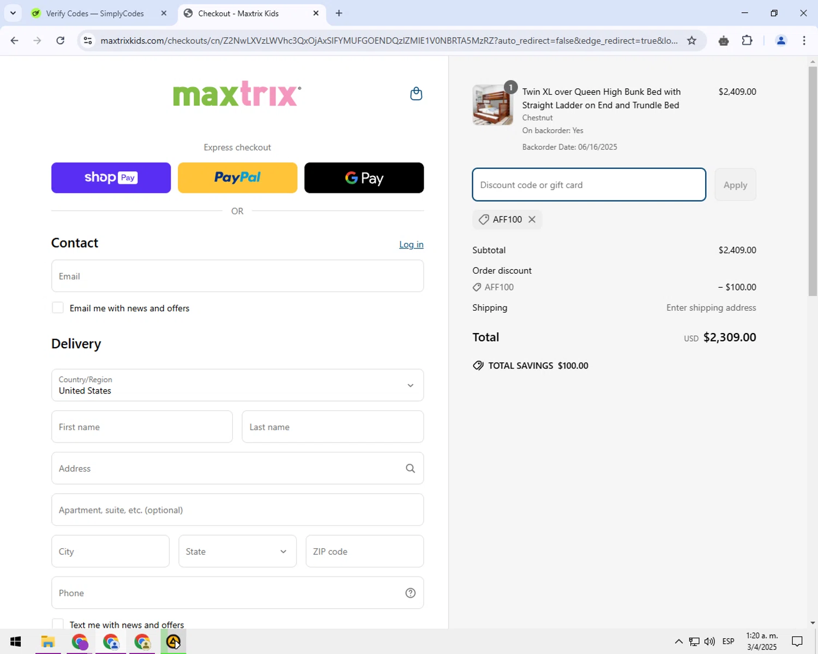Click the extension icon left of the puzzle icon
Screen dimensions: 818x654
(724, 40)
